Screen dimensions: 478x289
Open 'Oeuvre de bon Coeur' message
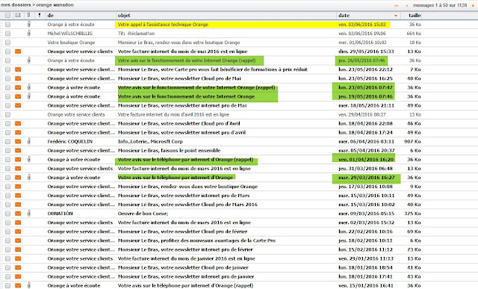coord(143,214)
